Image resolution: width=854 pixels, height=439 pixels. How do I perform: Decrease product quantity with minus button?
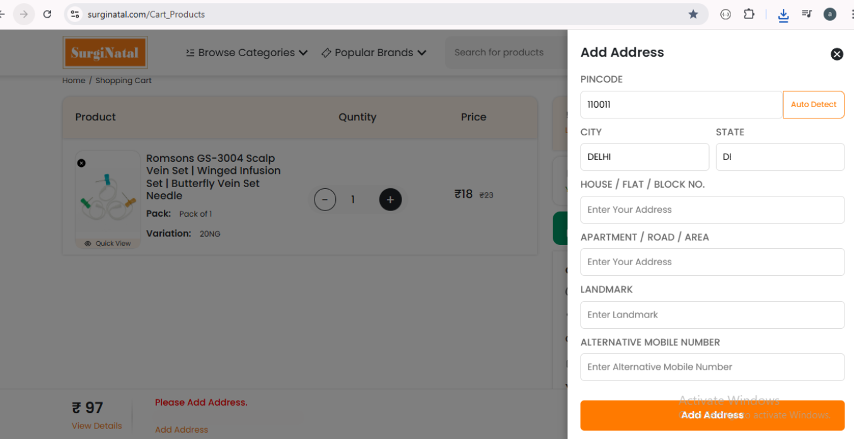pyautogui.click(x=325, y=200)
